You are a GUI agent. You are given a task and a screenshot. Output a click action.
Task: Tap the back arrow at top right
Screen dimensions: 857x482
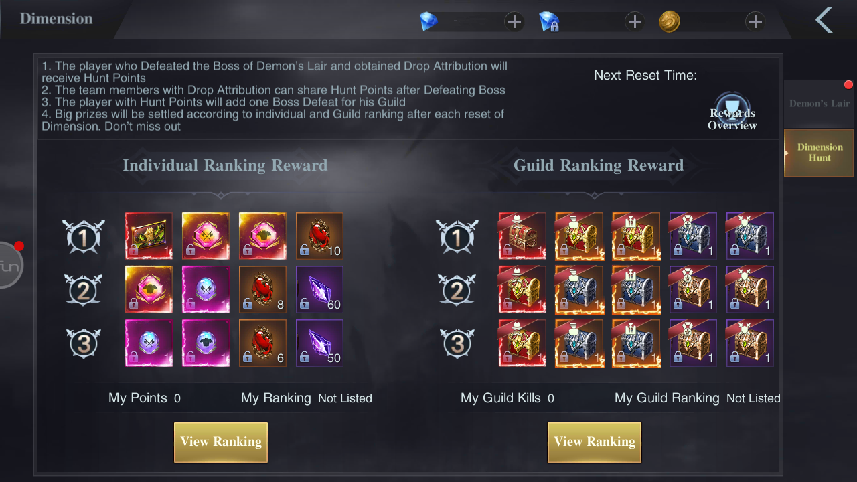click(824, 20)
